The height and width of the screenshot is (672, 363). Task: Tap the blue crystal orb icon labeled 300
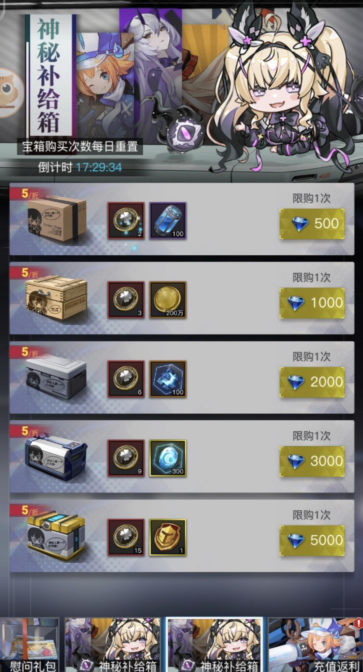coord(168,458)
